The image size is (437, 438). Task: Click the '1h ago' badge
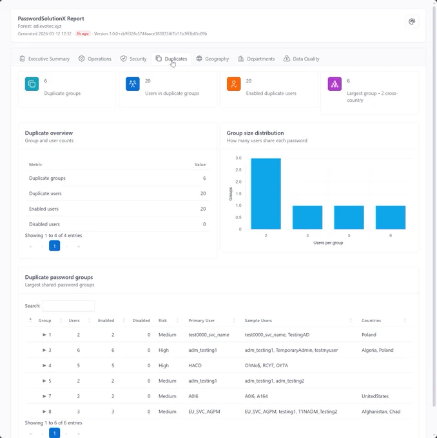tap(83, 33)
